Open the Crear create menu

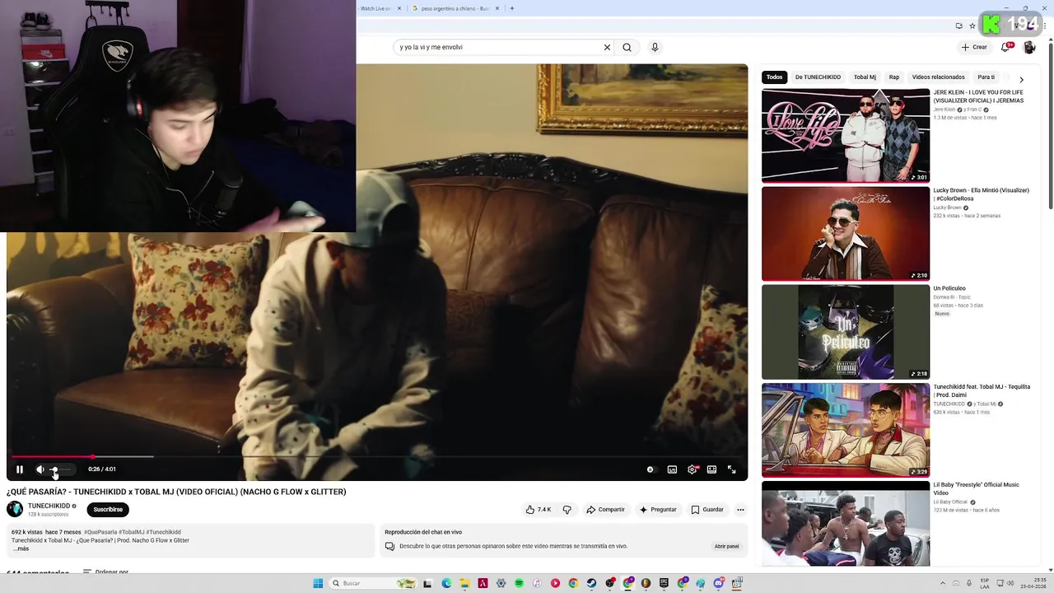[974, 47]
